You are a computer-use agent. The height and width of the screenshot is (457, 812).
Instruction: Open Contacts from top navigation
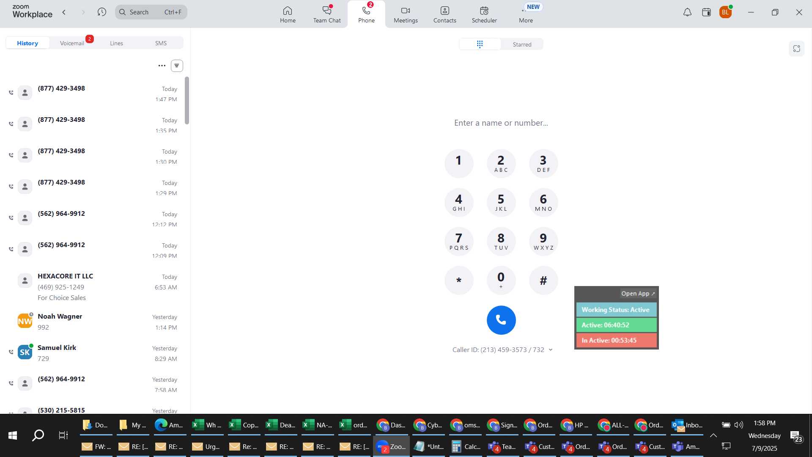coord(444,14)
